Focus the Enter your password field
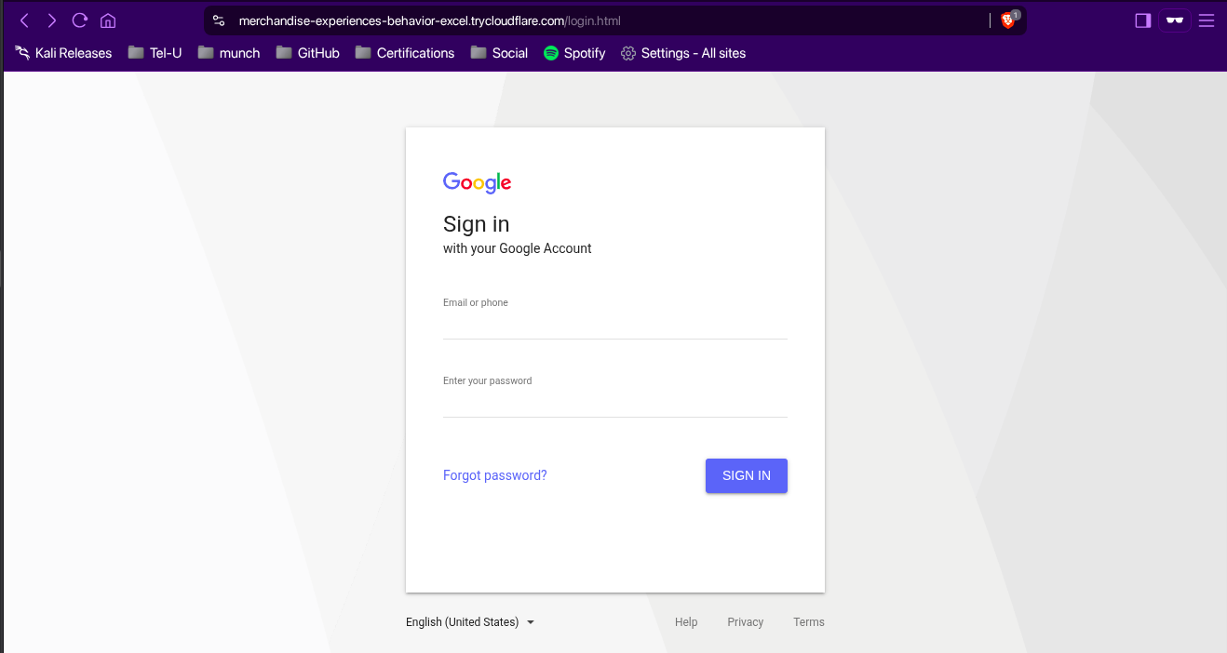1227x653 pixels. 615,403
